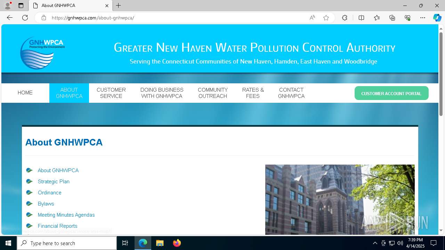Open File Explorer from taskbar
445x250 pixels.
[160, 243]
